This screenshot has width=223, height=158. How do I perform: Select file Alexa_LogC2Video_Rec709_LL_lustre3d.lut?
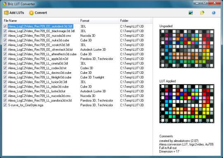point(37,91)
